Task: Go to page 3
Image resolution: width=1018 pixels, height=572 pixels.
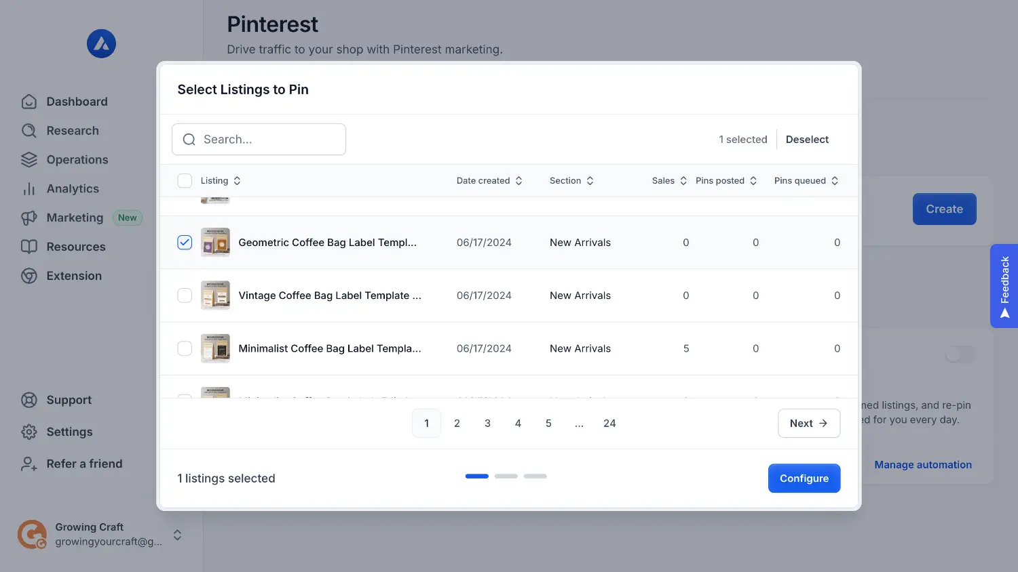Action: [488, 424]
